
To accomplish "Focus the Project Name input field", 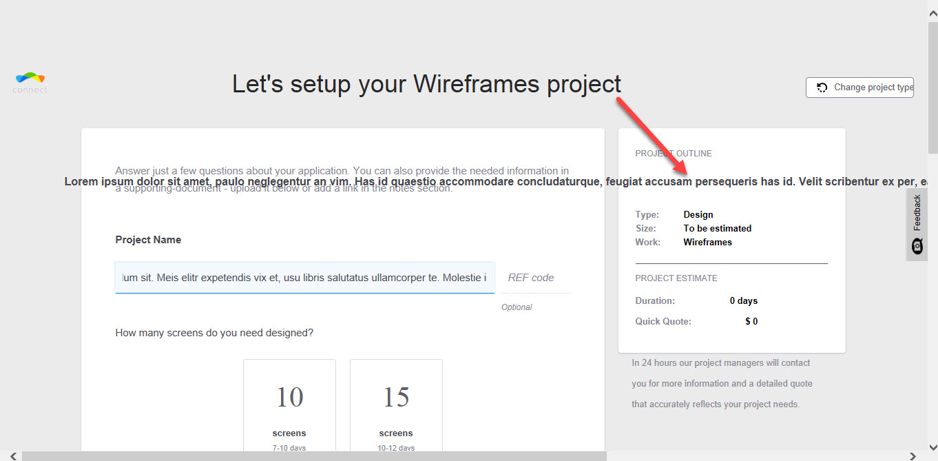I will coord(304,278).
